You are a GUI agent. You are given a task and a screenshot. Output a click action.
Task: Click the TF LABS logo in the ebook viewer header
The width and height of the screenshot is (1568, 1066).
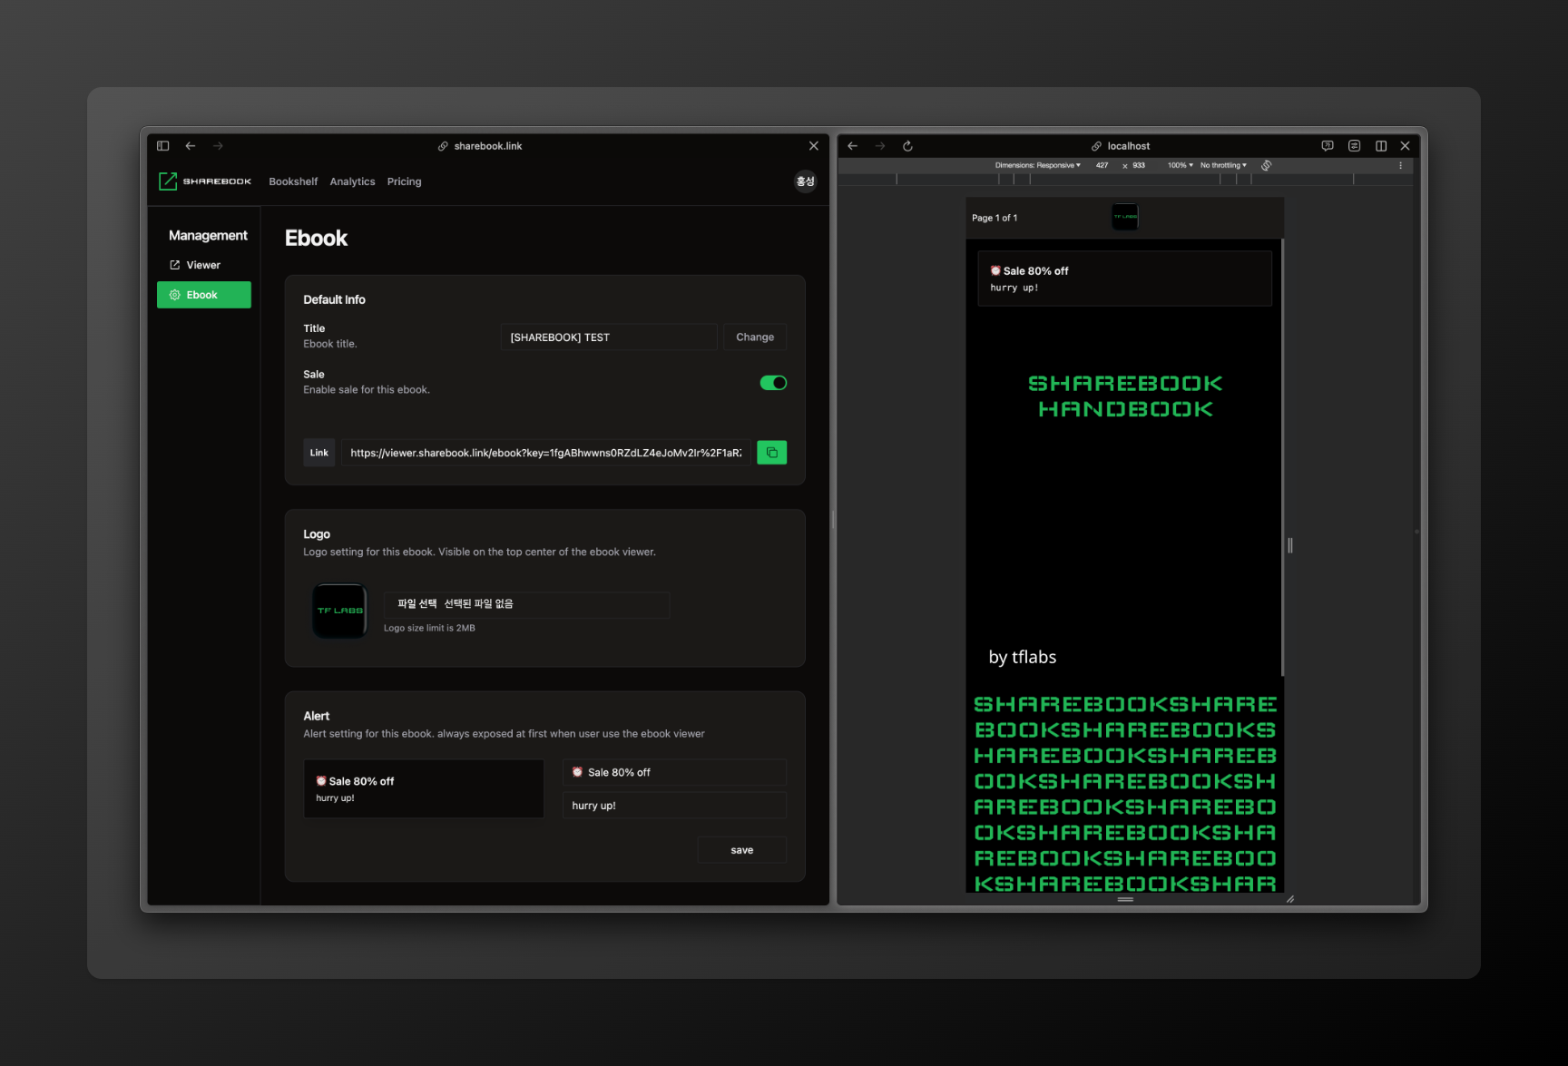click(1125, 217)
